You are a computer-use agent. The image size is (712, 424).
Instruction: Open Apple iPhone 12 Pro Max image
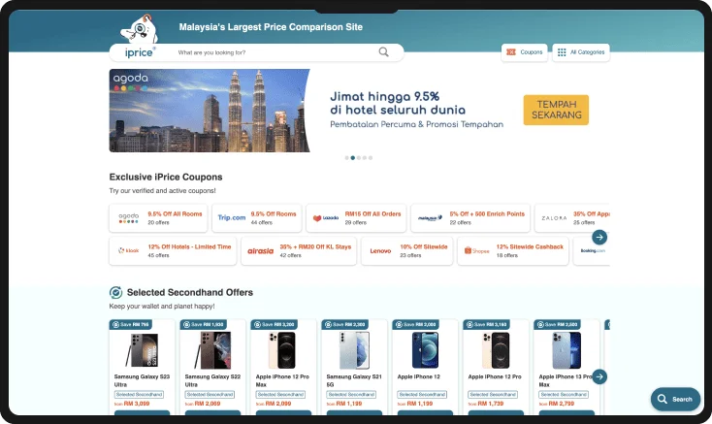pyautogui.click(x=281, y=350)
